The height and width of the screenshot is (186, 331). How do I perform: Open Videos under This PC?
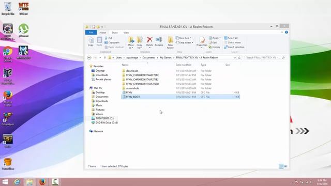99,114
